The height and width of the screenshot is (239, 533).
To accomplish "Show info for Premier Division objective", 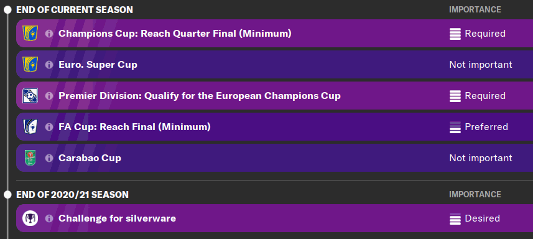I will click(x=49, y=96).
